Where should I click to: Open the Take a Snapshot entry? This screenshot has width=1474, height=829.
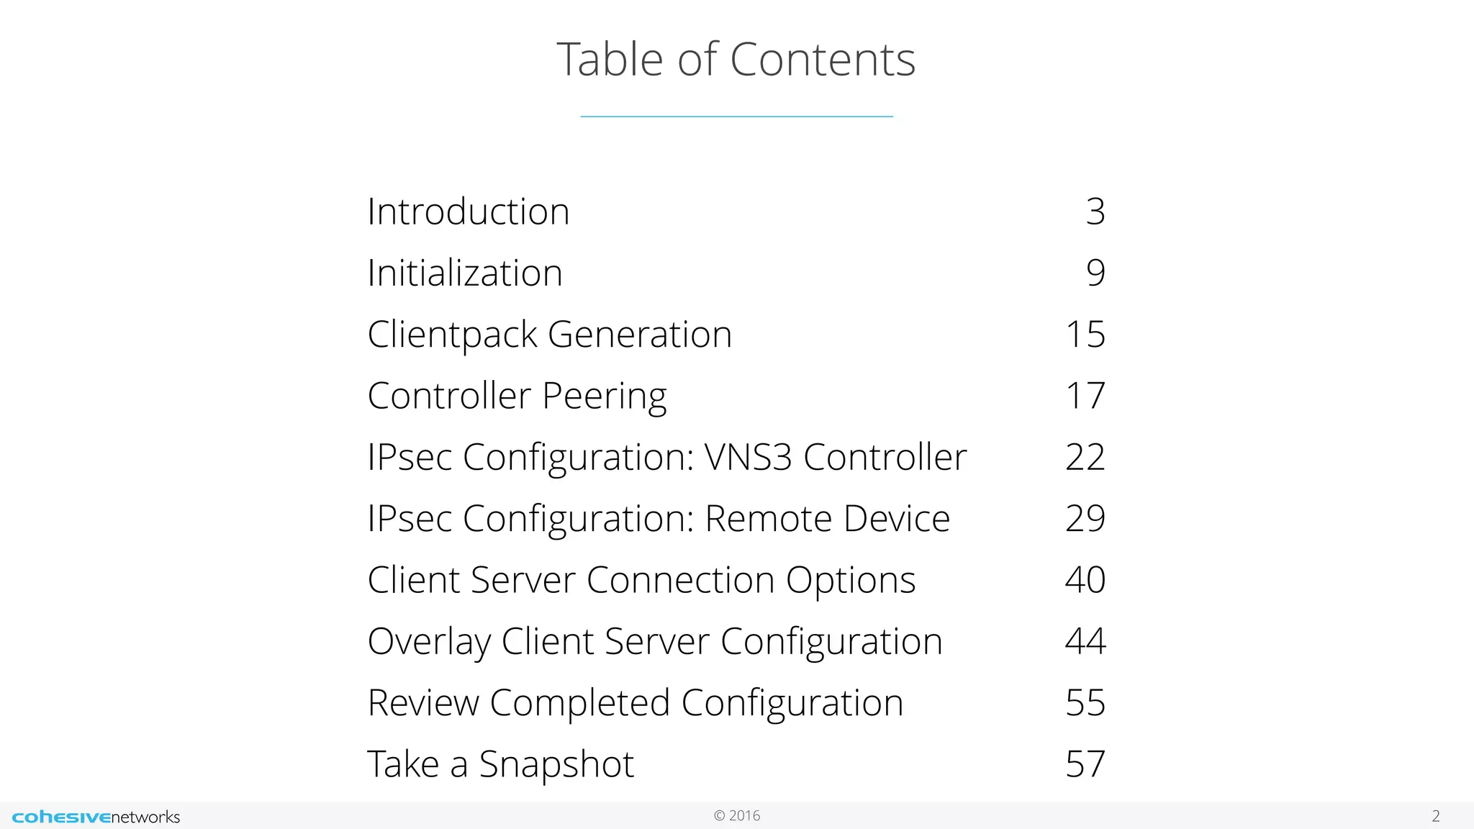pyautogui.click(x=501, y=764)
